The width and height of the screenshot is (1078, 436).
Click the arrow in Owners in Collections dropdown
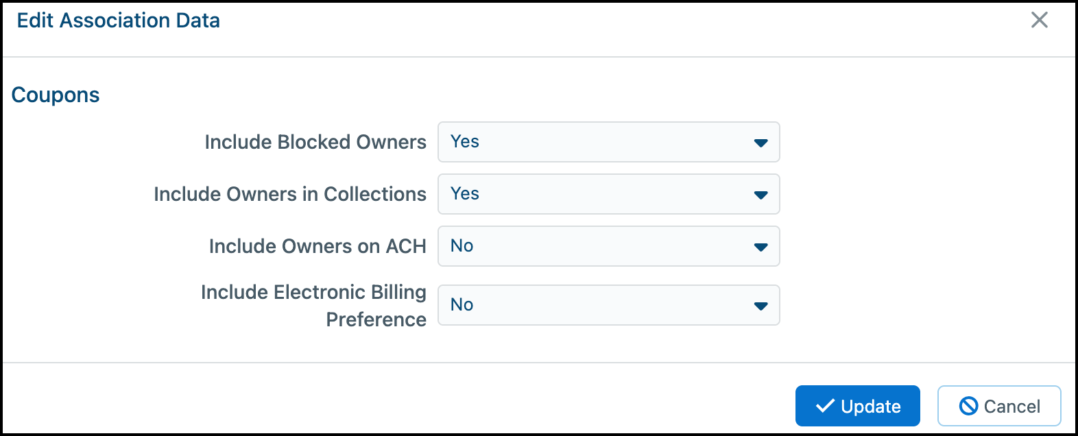tap(760, 195)
